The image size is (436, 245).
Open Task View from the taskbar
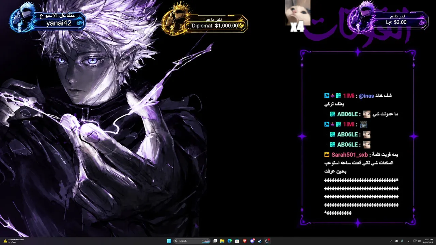point(215,241)
